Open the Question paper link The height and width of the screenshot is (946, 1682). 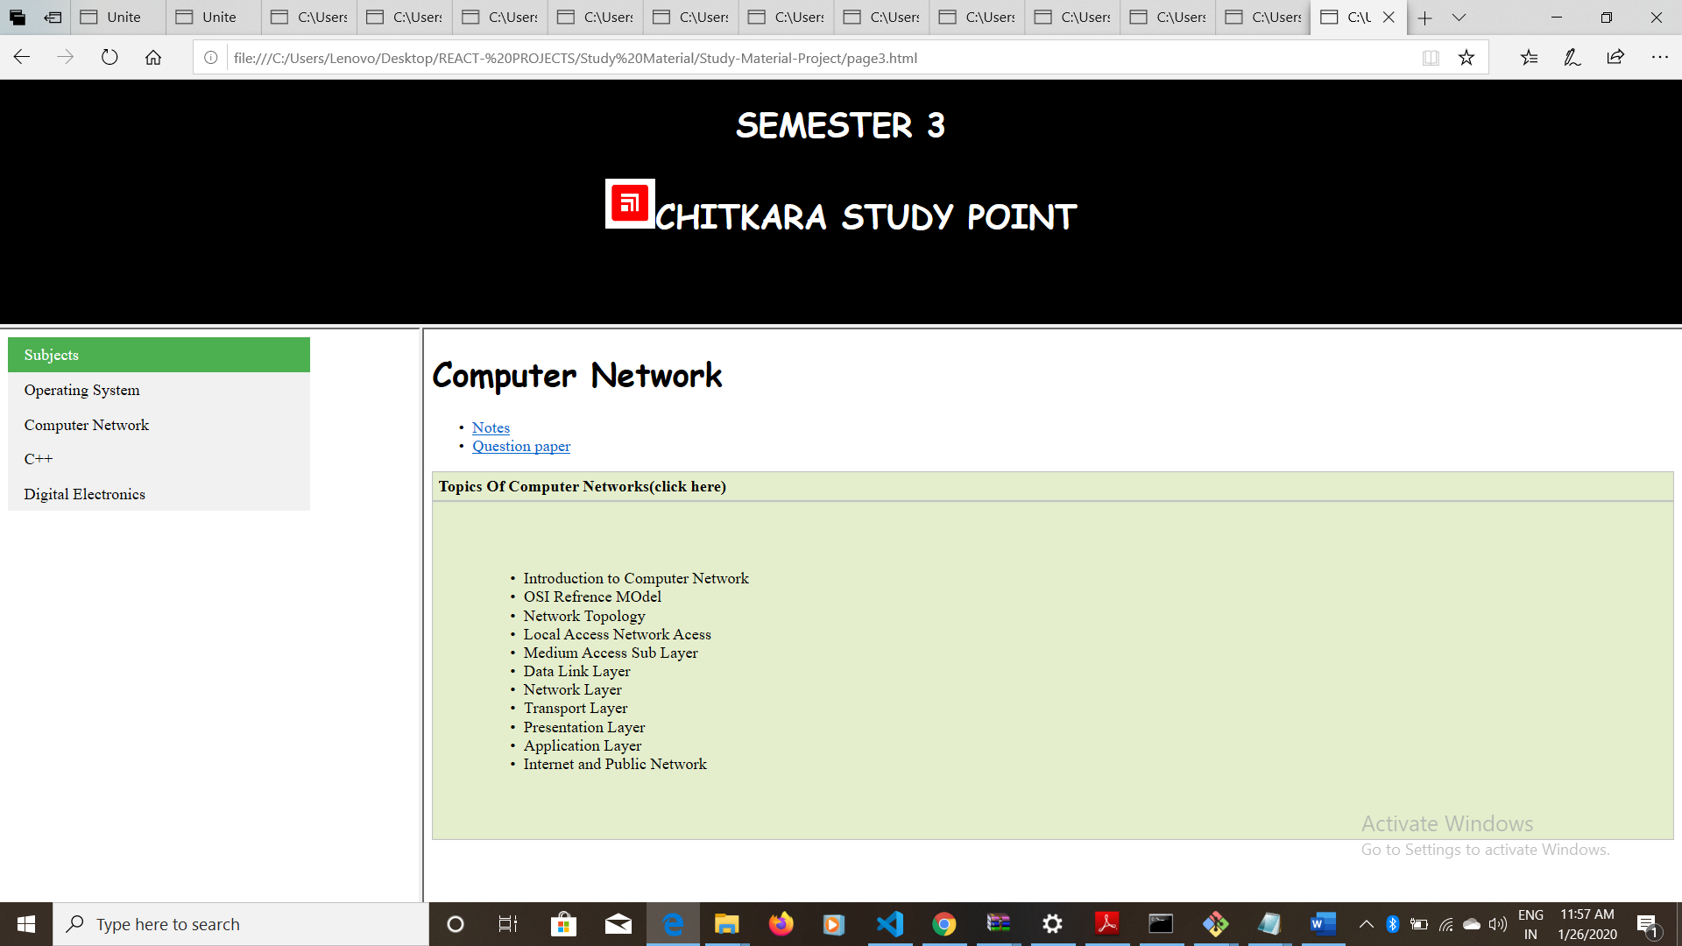pos(521,446)
